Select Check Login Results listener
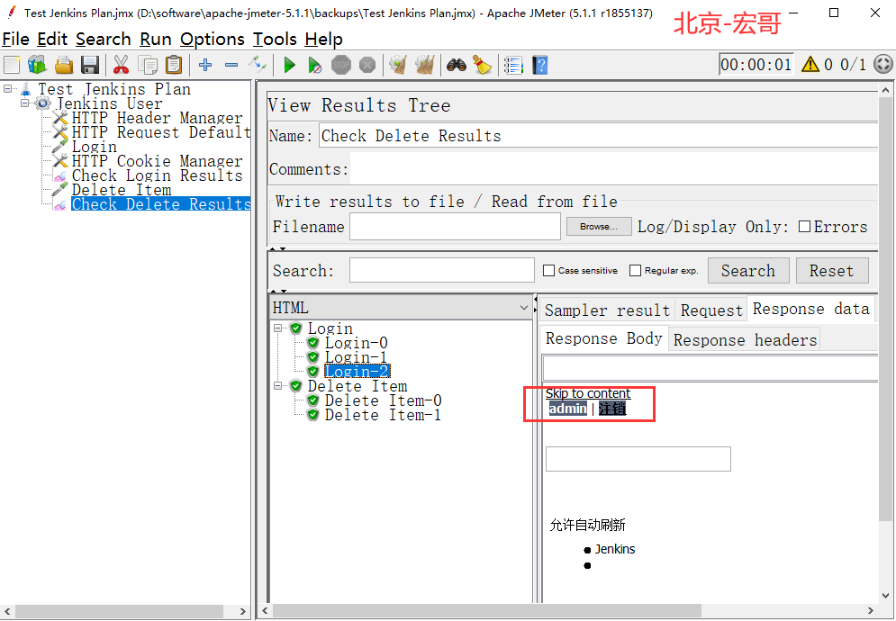This screenshot has height=621, width=896. coord(157,175)
